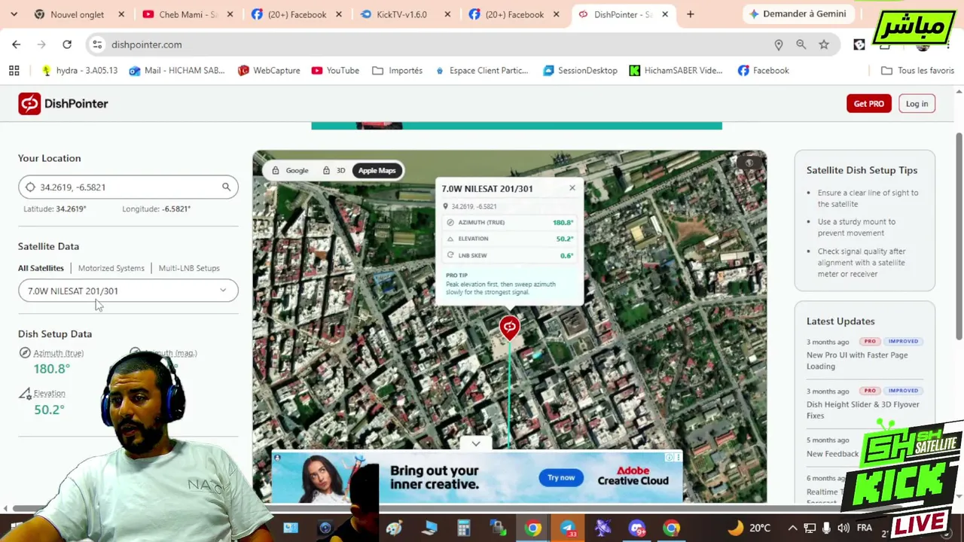Open the Espace Client Partic bookmark
Viewport: 964px width, 542px height.
pos(480,70)
